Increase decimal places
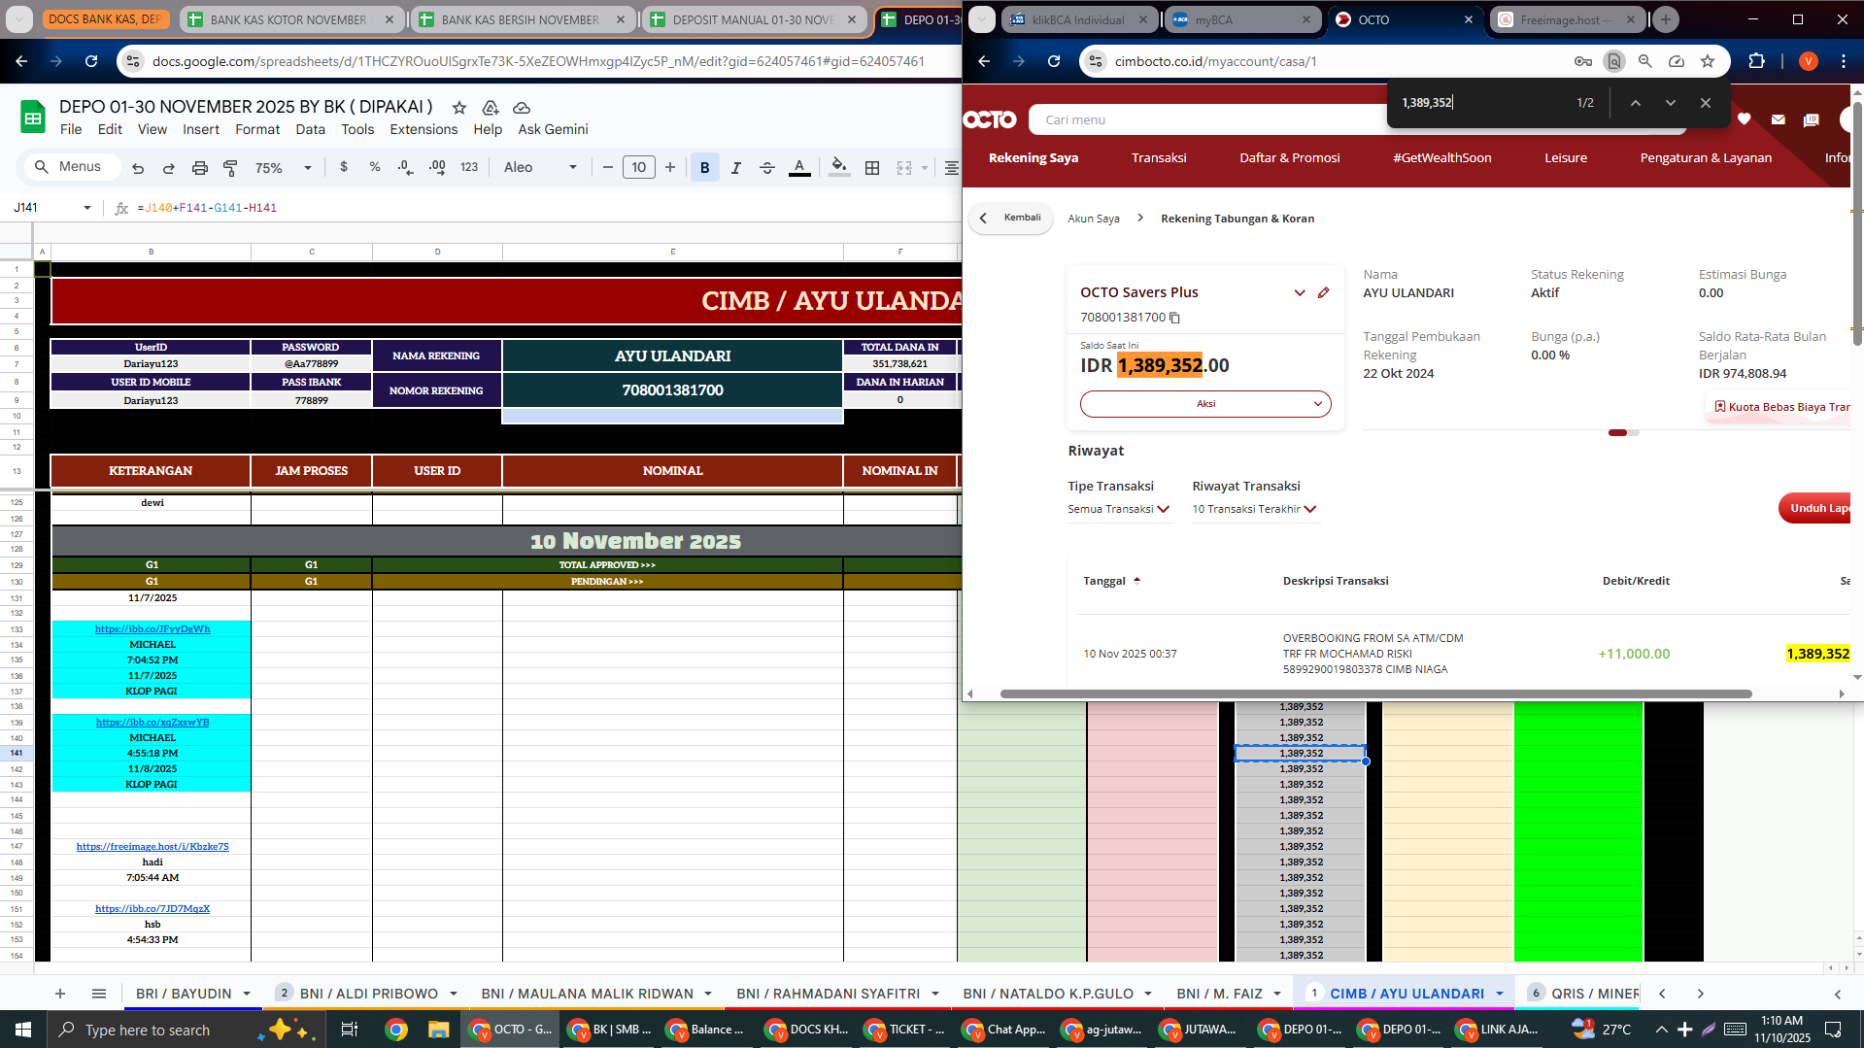Viewport: 1864px width, 1048px height. [x=437, y=167]
